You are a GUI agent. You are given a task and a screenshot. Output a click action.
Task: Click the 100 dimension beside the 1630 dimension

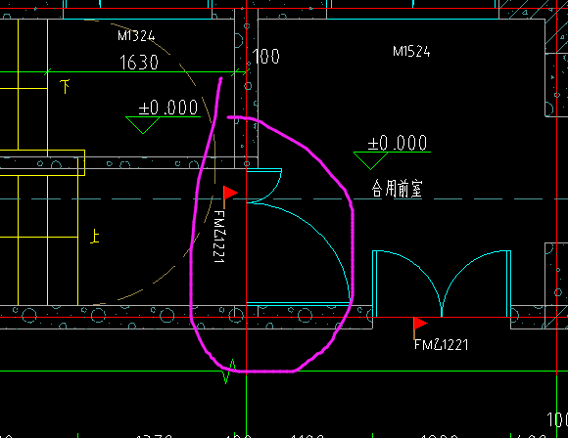tap(265, 57)
